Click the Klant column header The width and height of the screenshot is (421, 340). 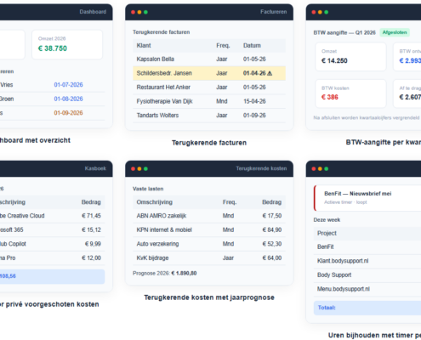(x=144, y=46)
